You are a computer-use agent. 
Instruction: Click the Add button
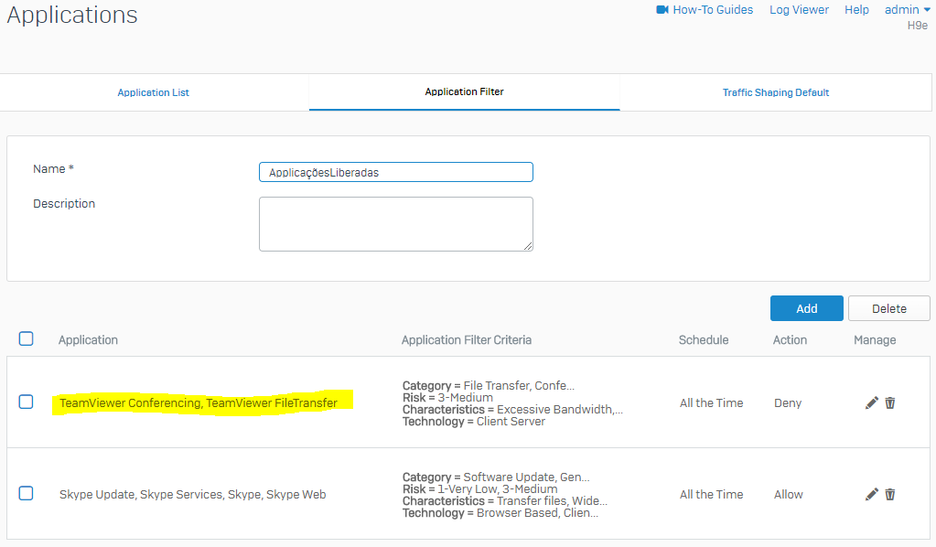[806, 308]
